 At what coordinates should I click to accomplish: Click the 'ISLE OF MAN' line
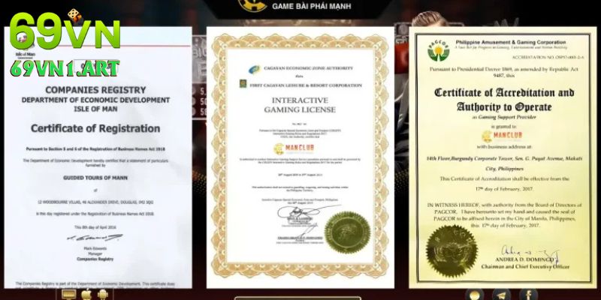pos(95,109)
